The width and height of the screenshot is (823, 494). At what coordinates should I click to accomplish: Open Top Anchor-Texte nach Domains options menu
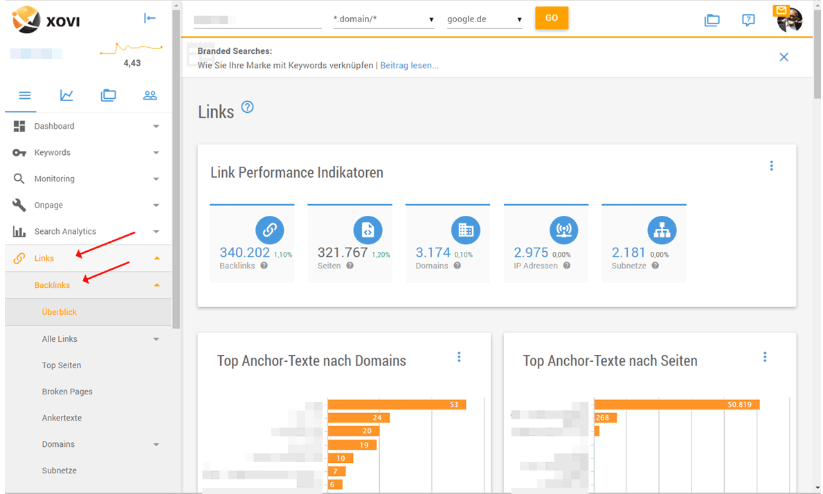(460, 357)
